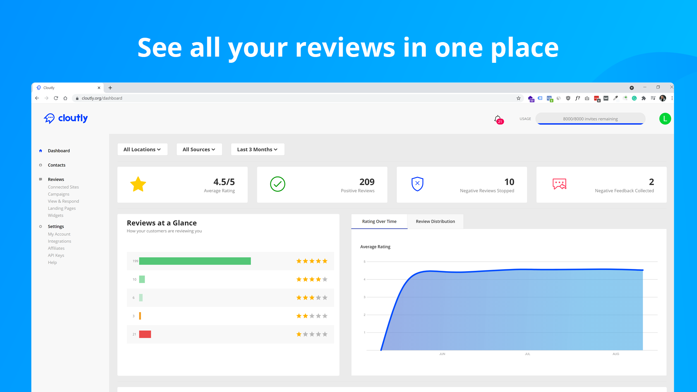Viewport: 697px width, 392px height.
Task: Expand the Last 3 Months dropdown
Action: (x=257, y=149)
